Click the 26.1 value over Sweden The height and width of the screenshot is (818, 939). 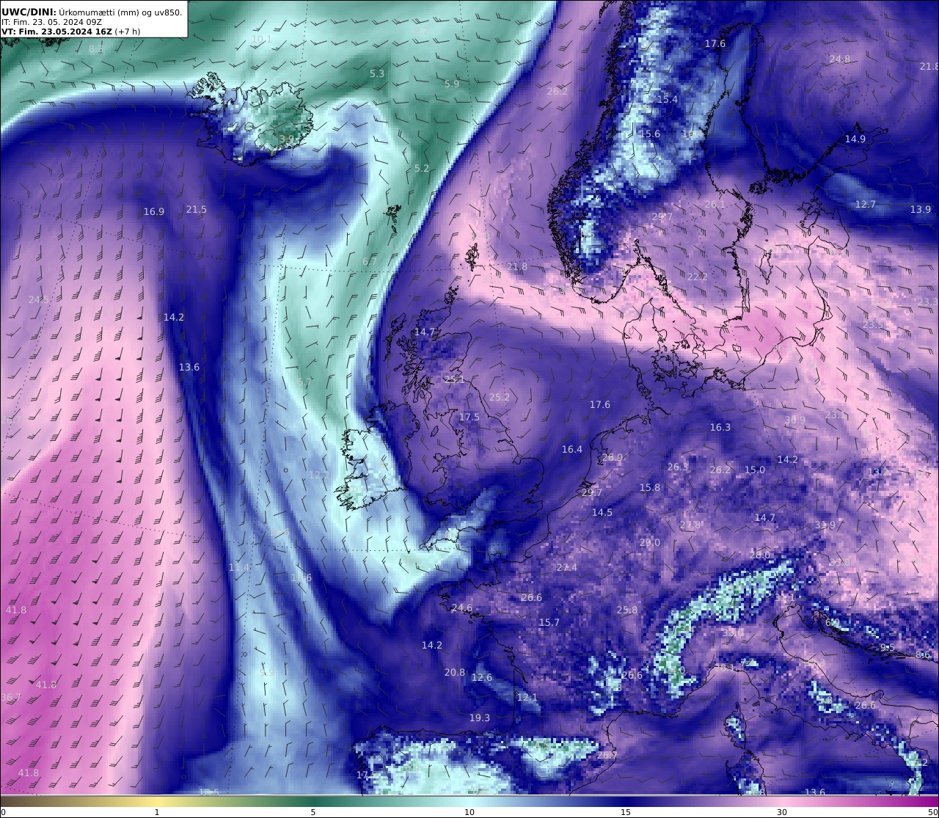pyautogui.click(x=715, y=204)
